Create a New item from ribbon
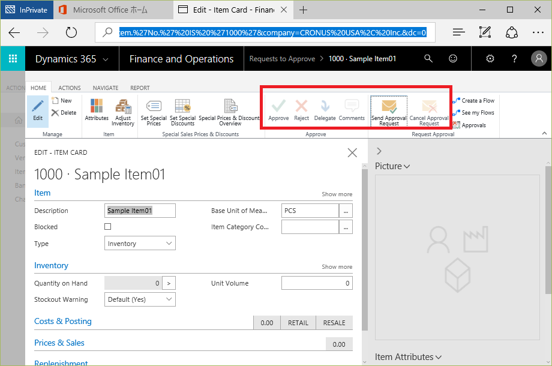Image resolution: width=552 pixels, height=366 pixels. pos(62,101)
